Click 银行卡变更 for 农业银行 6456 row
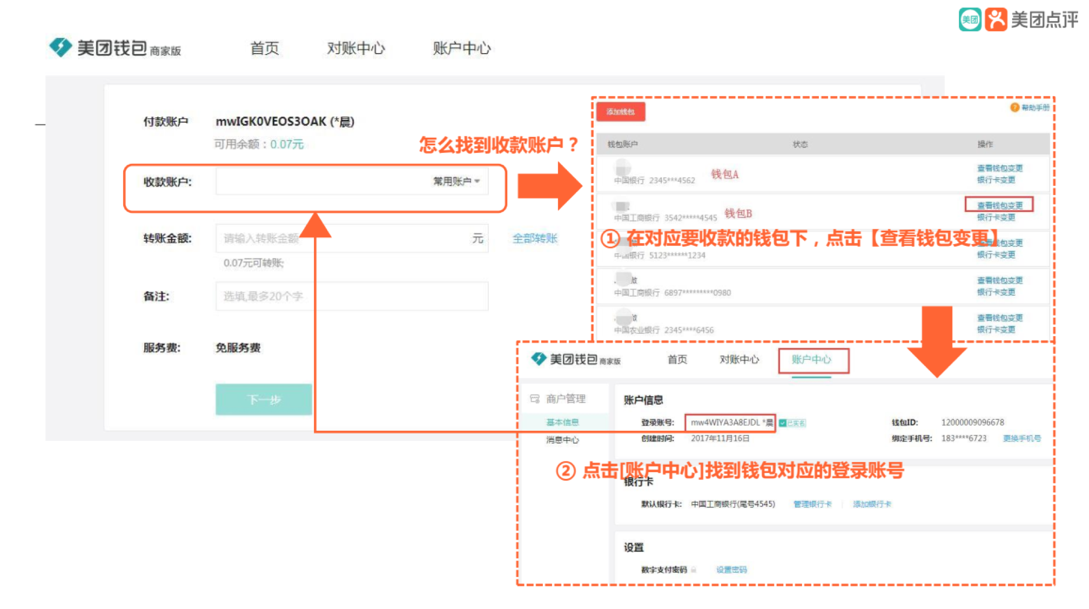Viewport: 1089px width, 609px height. point(996,329)
